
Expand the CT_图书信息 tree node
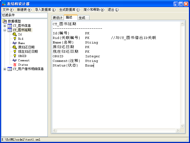(5, 26)
